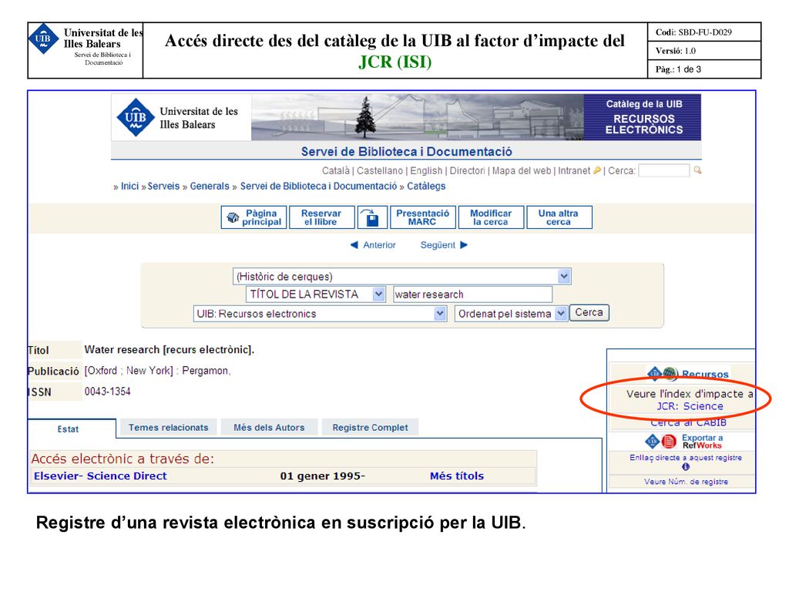Click the RefWorks red icon
Viewport: 789px width, 592px height.
pos(669,442)
